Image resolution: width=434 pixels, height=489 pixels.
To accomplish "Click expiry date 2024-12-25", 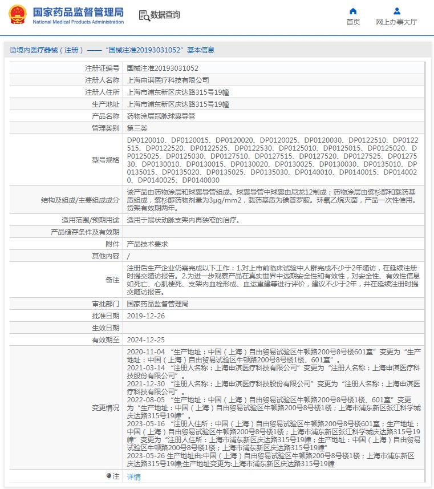I will (146, 340).
